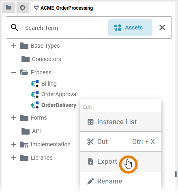Expand the Forms folder
The width and height of the screenshot is (178, 194).
pos(14,118)
